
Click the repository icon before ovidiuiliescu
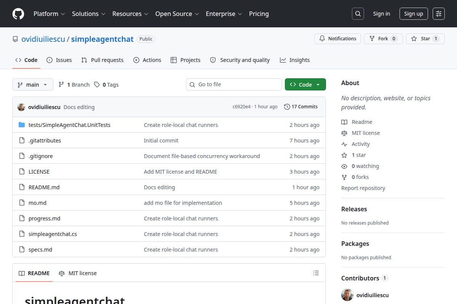(15, 39)
